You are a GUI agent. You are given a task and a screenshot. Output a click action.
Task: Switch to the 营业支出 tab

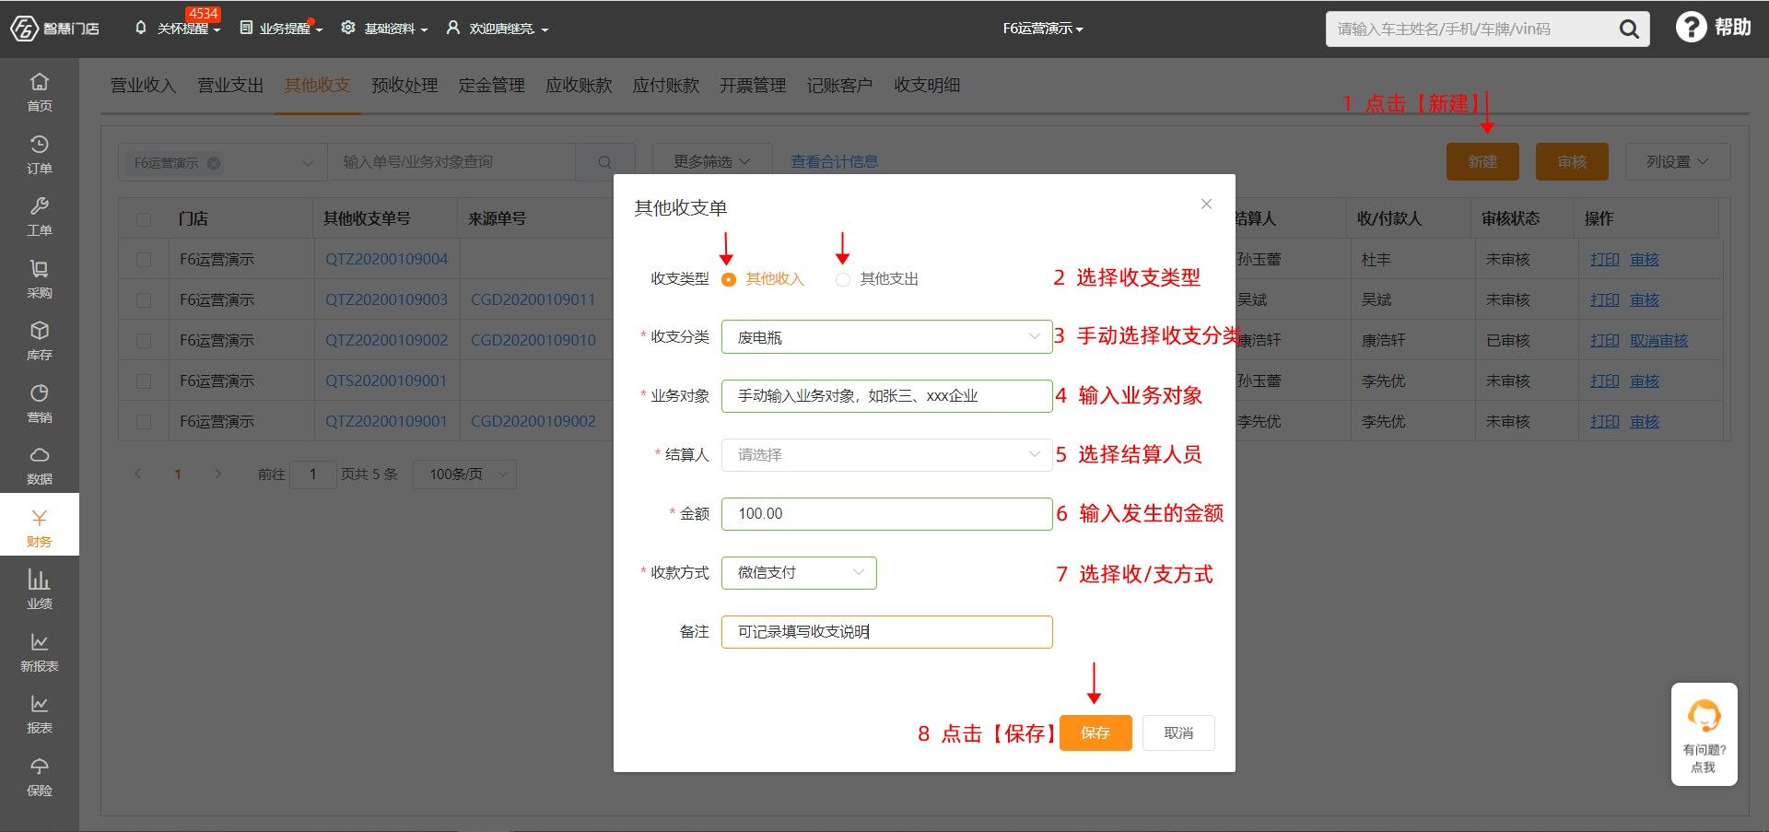(x=230, y=86)
